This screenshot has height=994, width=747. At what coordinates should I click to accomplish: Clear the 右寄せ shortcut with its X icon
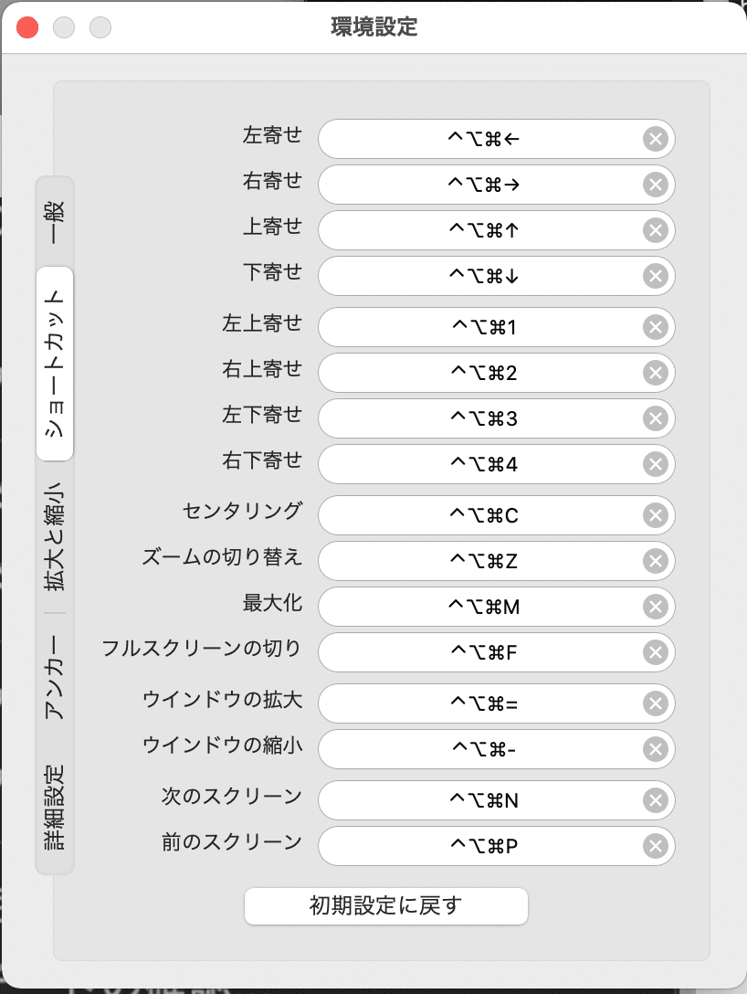656,185
